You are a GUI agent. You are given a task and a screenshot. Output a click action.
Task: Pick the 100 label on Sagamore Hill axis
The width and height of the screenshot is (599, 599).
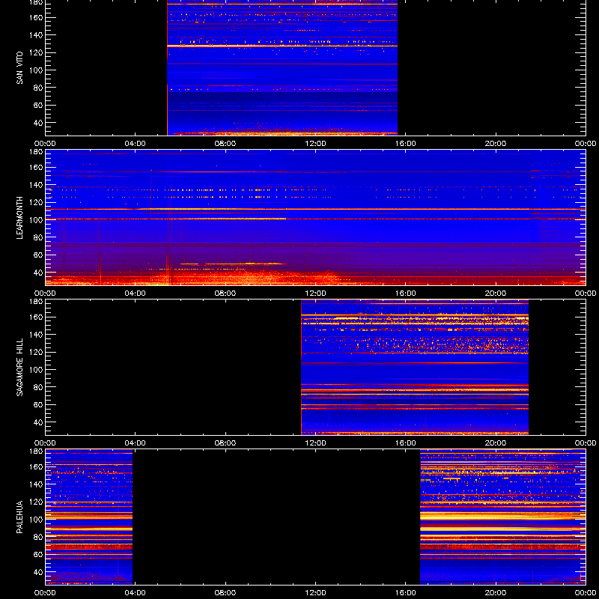coord(36,370)
